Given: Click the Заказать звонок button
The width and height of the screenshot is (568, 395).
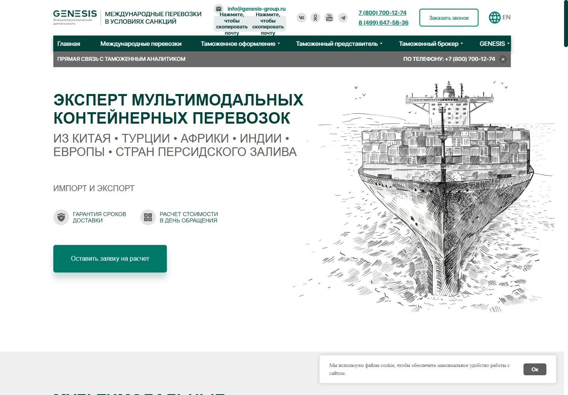Looking at the screenshot, I should [449, 18].
